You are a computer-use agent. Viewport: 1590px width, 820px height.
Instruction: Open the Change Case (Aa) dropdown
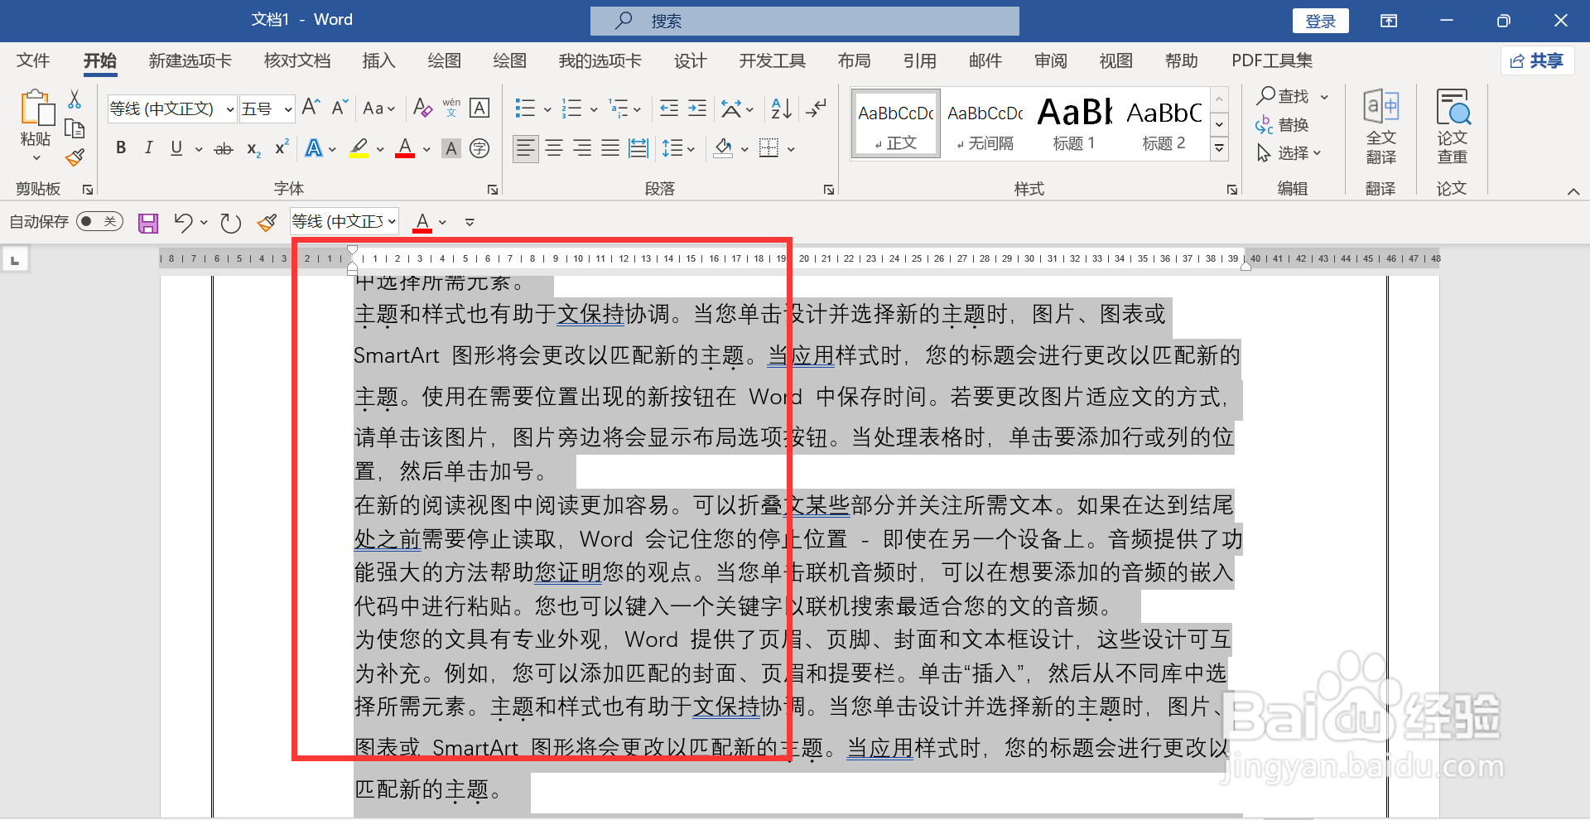378,108
